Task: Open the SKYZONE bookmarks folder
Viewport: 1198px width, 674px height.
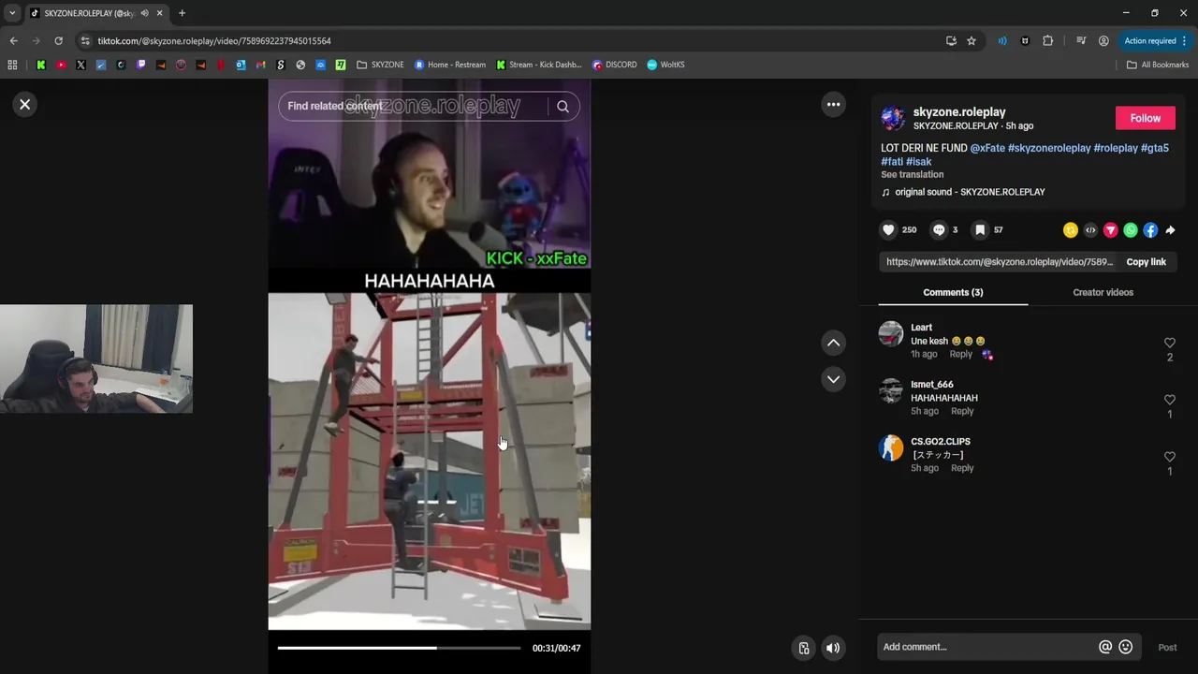Action: [x=380, y=65]
